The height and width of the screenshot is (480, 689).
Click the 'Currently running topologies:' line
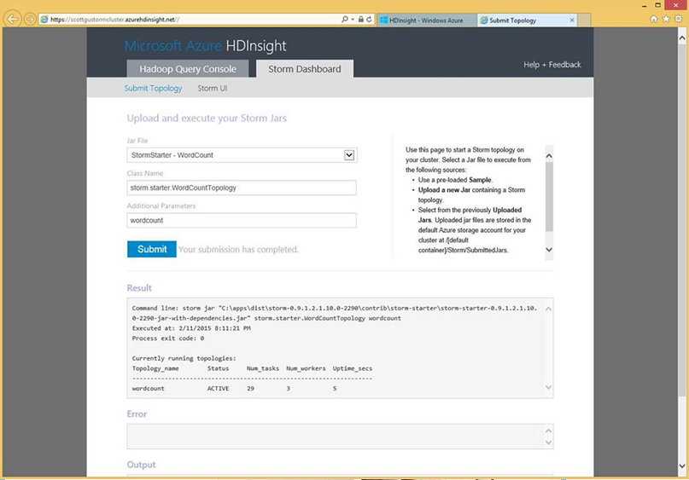(184, 358)
